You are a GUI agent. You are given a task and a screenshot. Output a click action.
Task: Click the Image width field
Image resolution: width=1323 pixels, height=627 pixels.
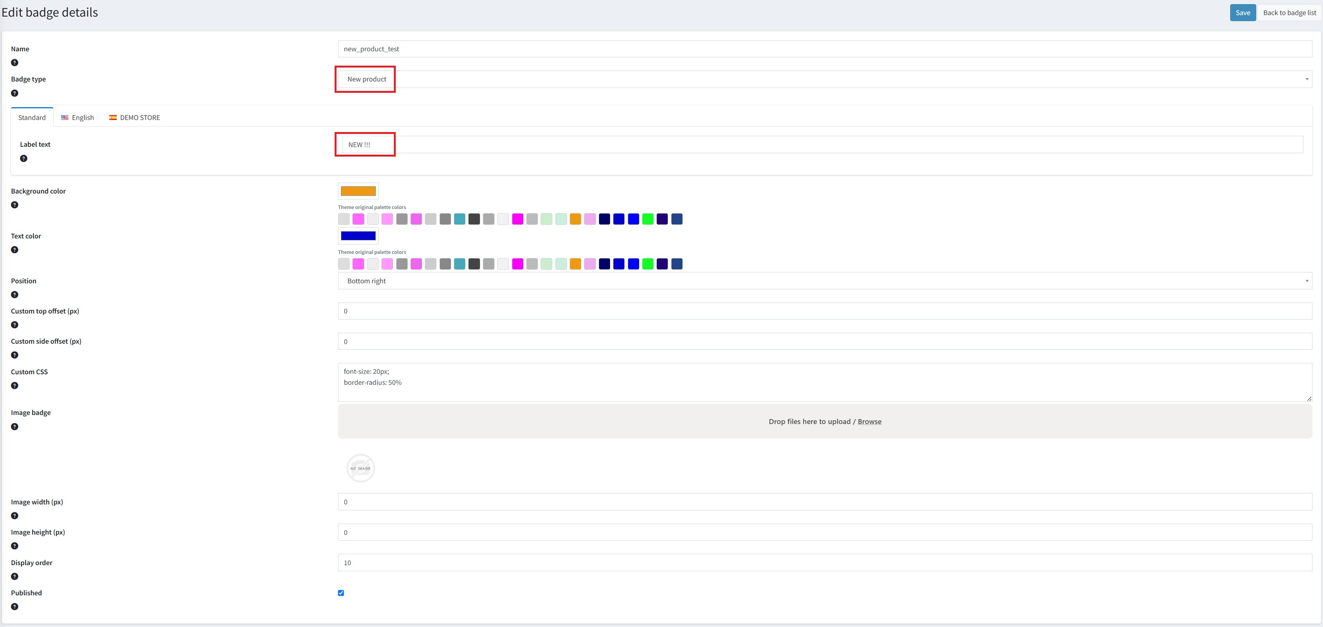tap(825, 502)
